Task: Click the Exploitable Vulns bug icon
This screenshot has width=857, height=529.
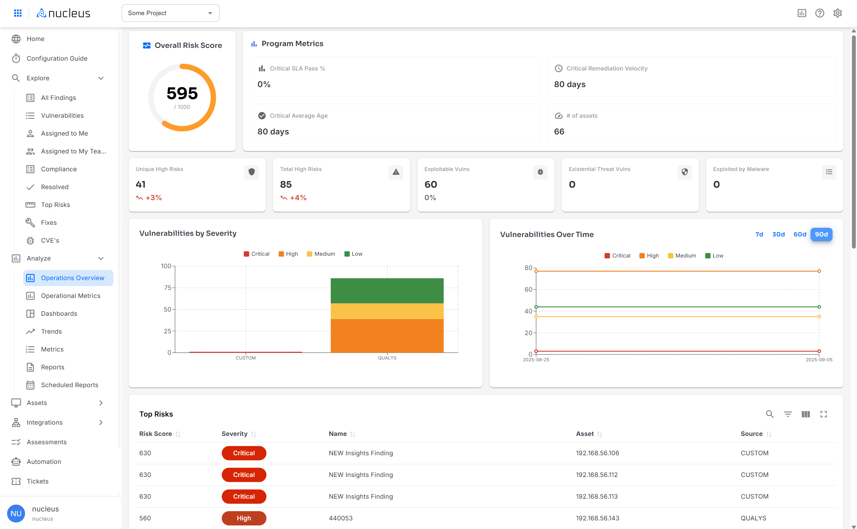Action: [x=540, y=172]
